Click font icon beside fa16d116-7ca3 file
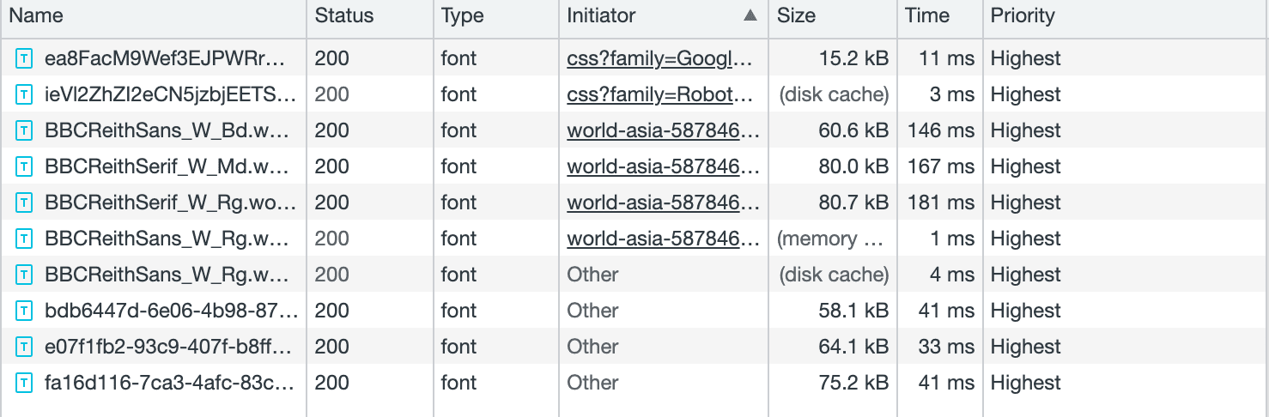The width and height of the screenshot is (1269, 417). click(x=26, y=384)
